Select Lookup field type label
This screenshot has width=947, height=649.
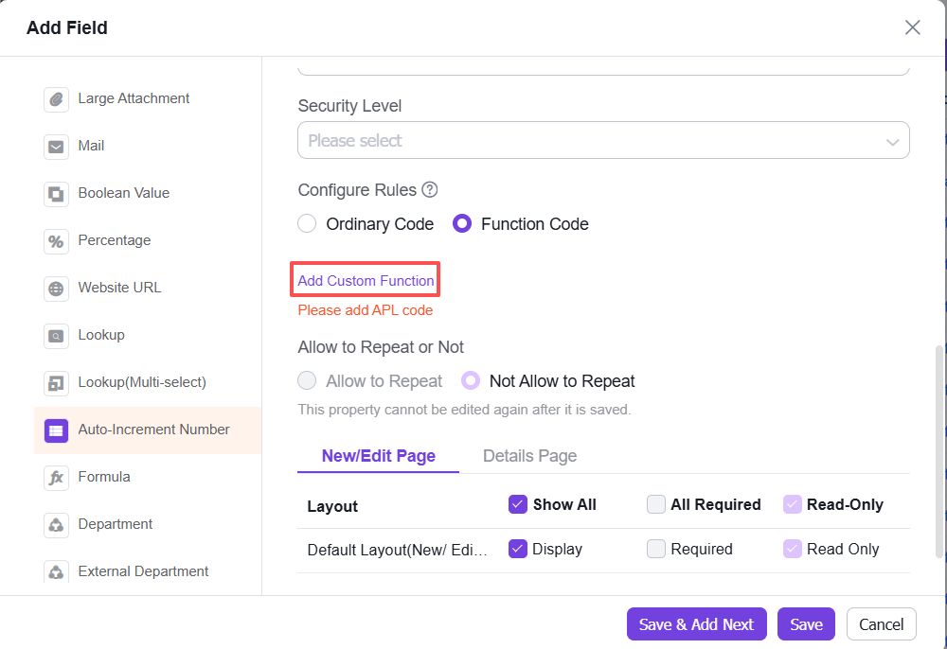[x=101, y=335]
